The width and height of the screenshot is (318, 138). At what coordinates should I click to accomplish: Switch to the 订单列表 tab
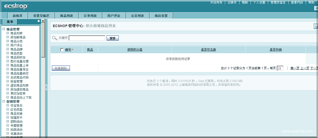point(90,16)
